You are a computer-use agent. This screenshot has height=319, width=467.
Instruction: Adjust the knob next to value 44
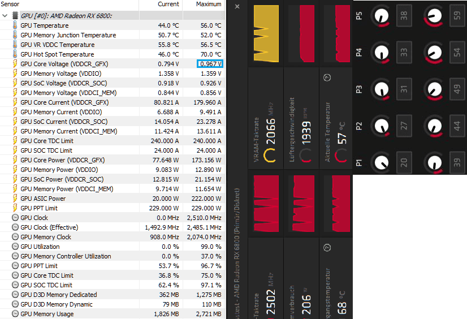point(434,126)
